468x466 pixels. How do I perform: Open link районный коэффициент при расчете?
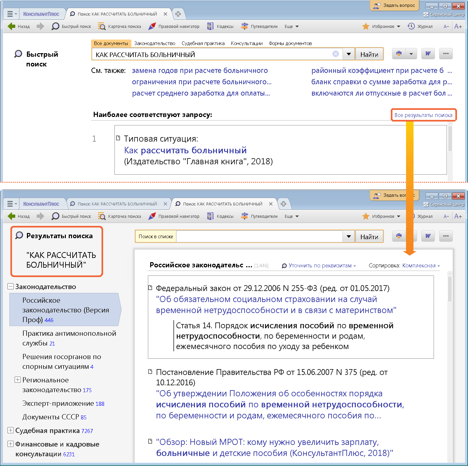(x=382, y=71)
